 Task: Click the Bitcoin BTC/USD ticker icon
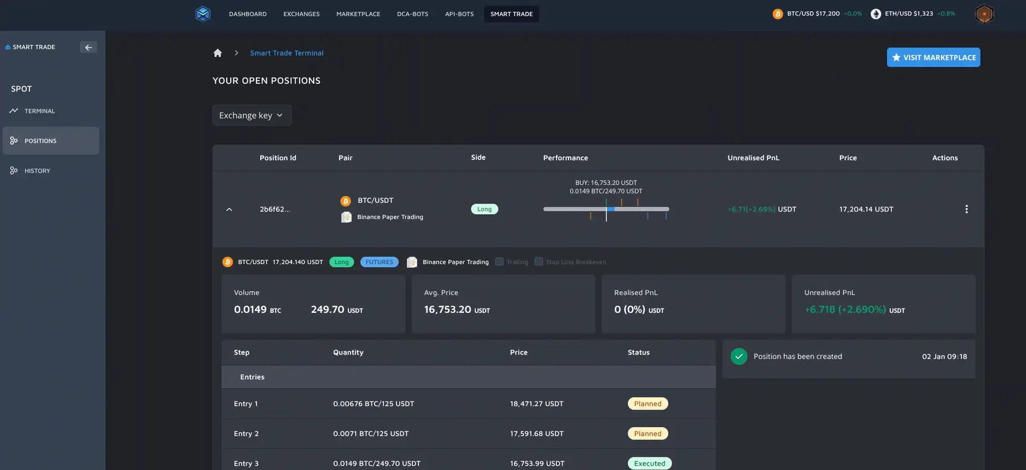[x=778, y=14]
